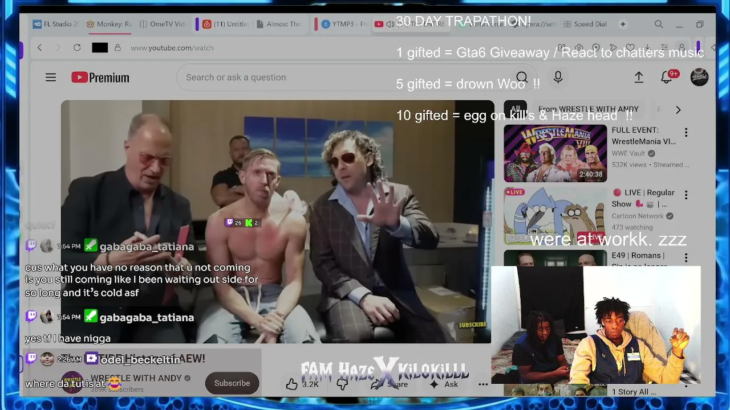Add a new browser tab

[623, 24]
